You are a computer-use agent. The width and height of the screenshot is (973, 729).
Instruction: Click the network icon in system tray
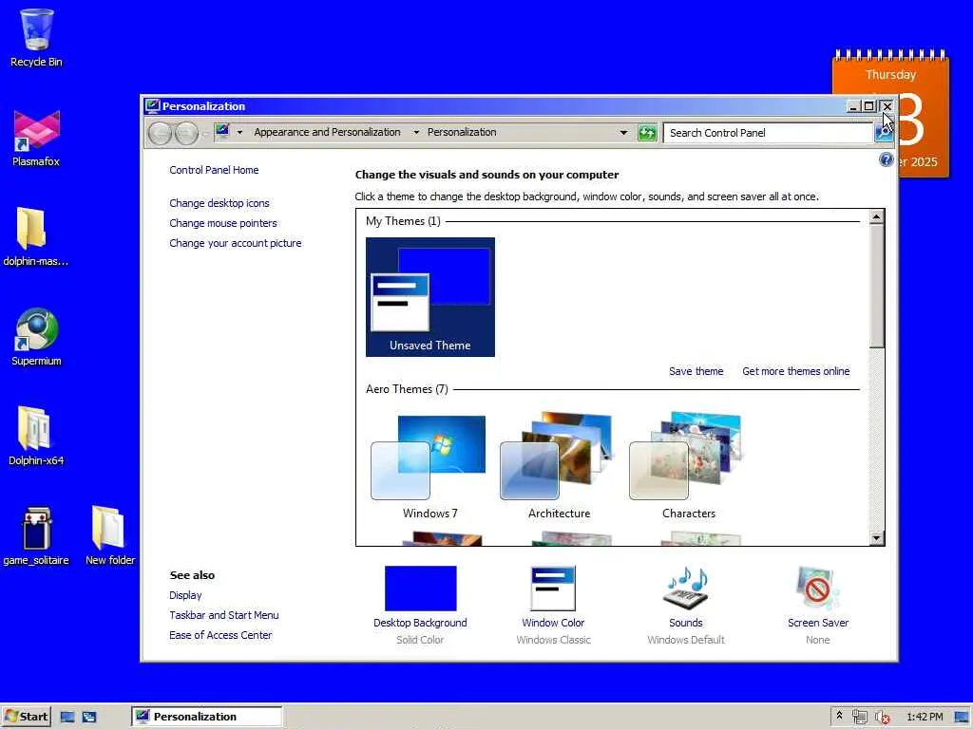[x=859, y=718]
